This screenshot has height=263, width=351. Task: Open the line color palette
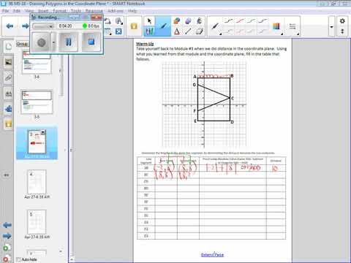click(276, 26)
